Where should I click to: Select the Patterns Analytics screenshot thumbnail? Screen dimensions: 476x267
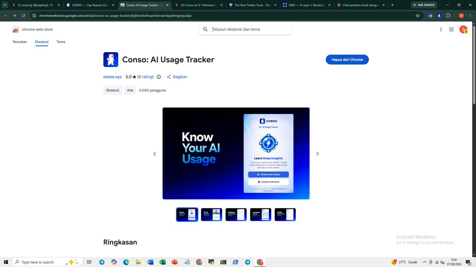[236, 214]
